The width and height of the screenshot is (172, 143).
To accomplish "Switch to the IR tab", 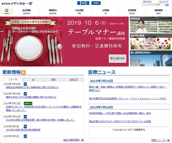I will click(33, 80).
